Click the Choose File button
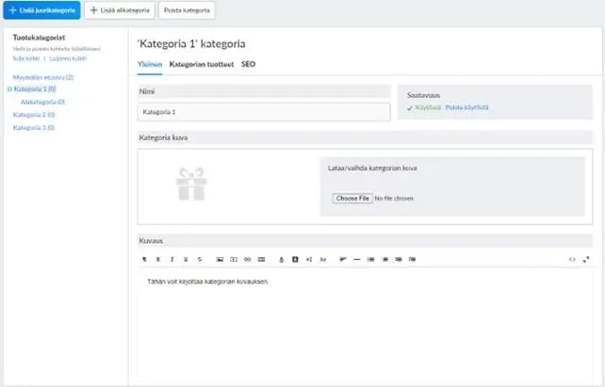Viewport: 605px width, 387px height. (352, 199)
